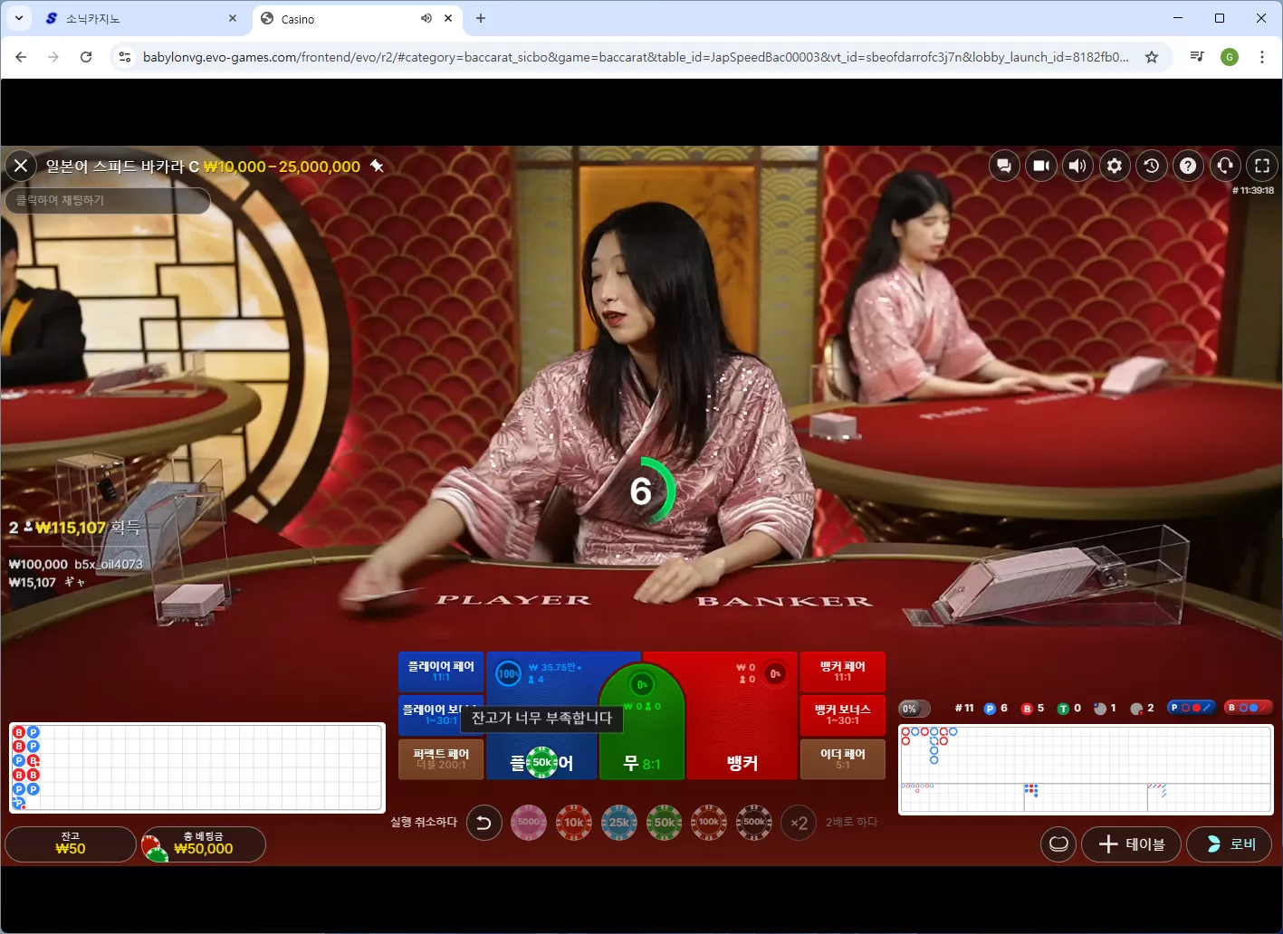1283x934 pixels.
Task: Enter fullscreen mode in the game
Action: [x=1262, y=166]
